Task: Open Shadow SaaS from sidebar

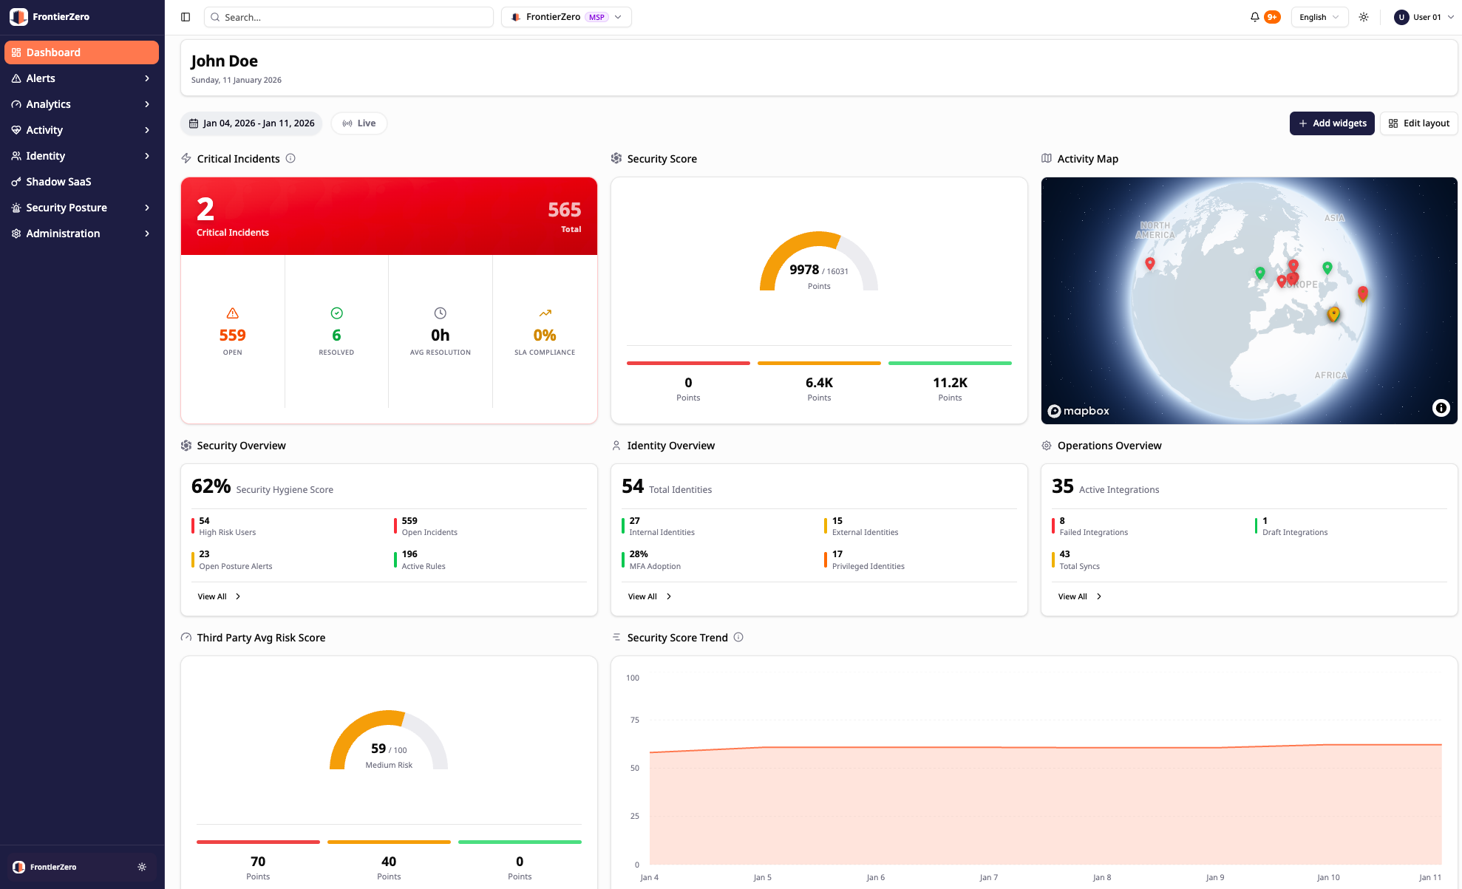Action: pyautogui.click(x=58, y=182)
